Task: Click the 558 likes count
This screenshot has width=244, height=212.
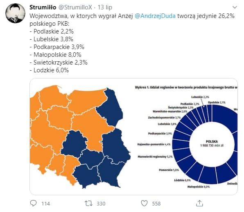Action: point(156,203)
